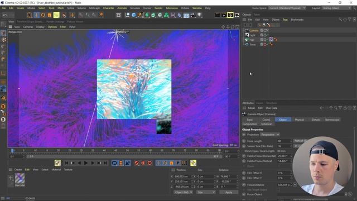
Task: Open the Tags menu in Objects manager
Action: pos(285,20)
